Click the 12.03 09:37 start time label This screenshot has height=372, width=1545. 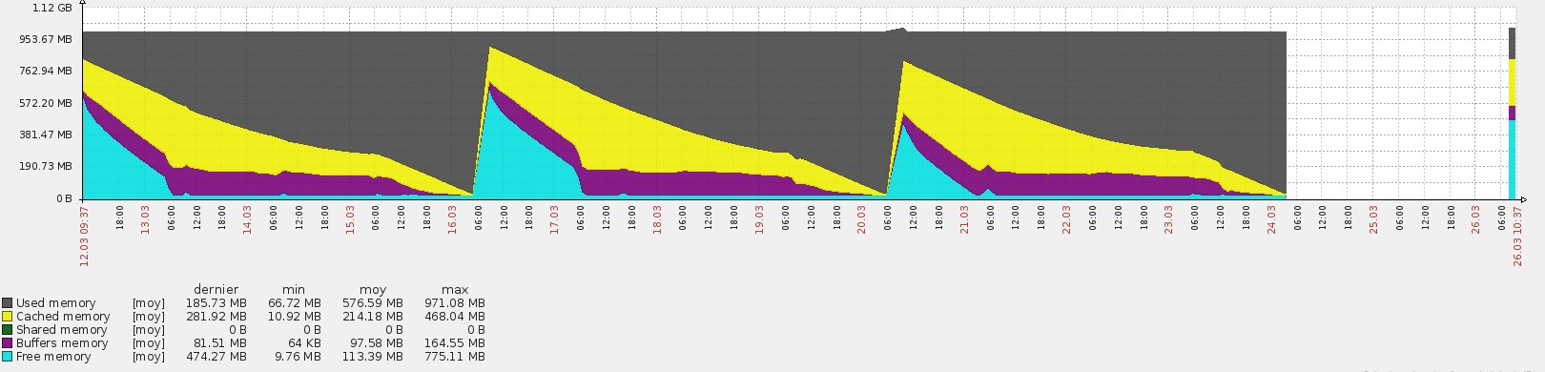coord(84,233)
